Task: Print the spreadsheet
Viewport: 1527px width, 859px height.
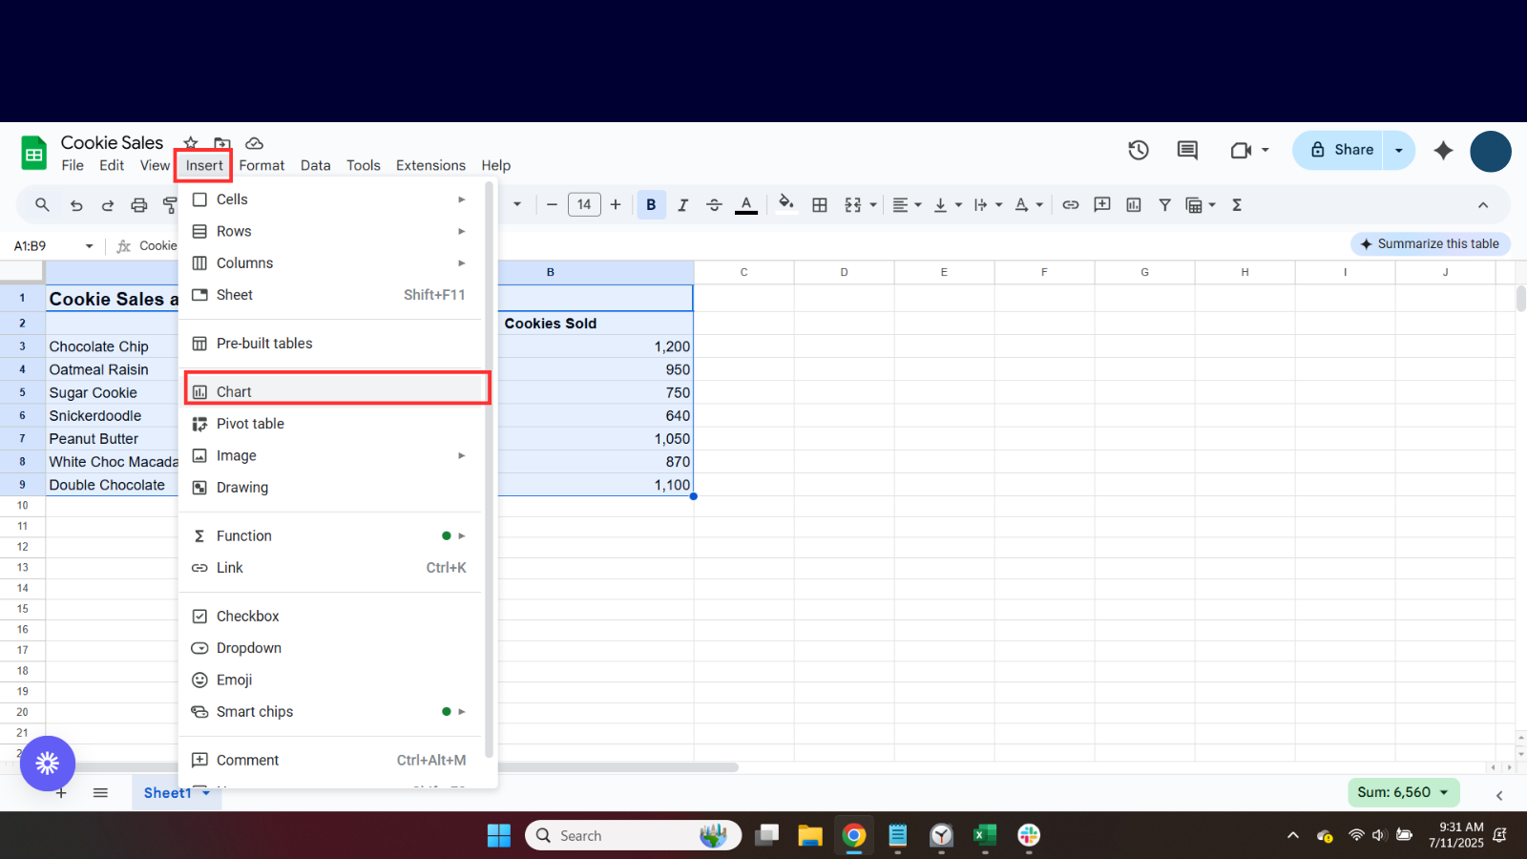Action: tap(139, 205)
